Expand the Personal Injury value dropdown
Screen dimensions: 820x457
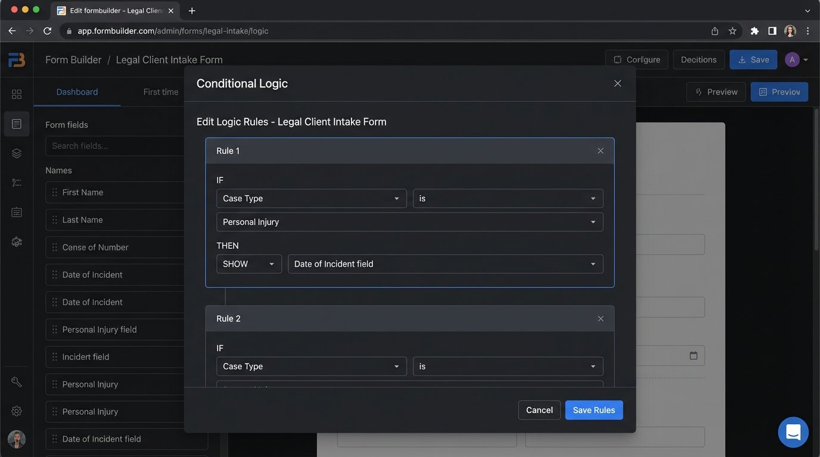pos(409,221)
